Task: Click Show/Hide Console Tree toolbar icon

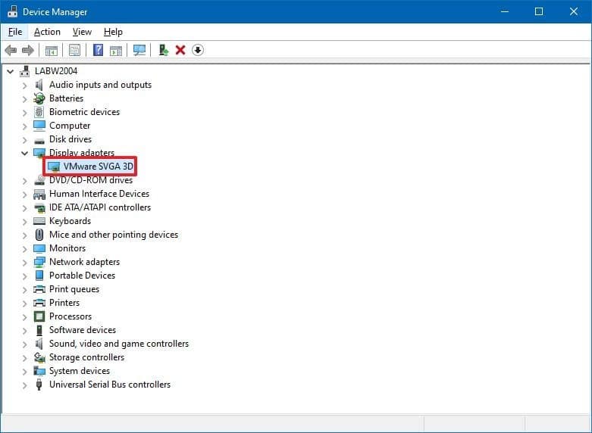Action: (52, 50)
